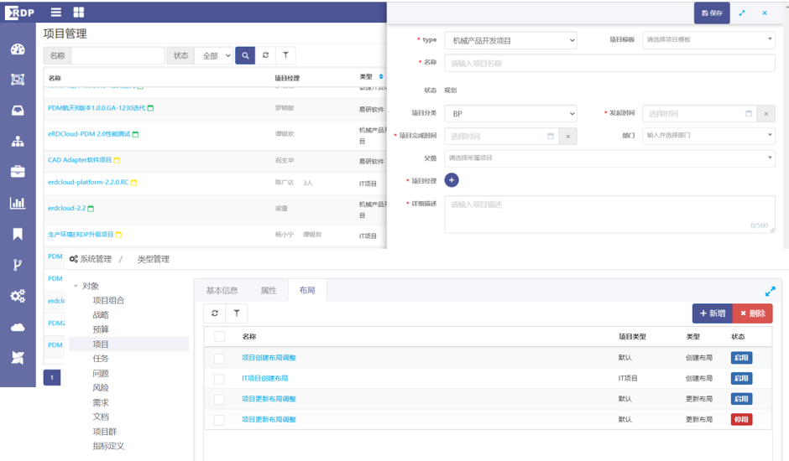The height and width of the screenshot is (461, 789).
Task: Toggle the select-all checkbox in layout table header
Action: pos(219,337)
